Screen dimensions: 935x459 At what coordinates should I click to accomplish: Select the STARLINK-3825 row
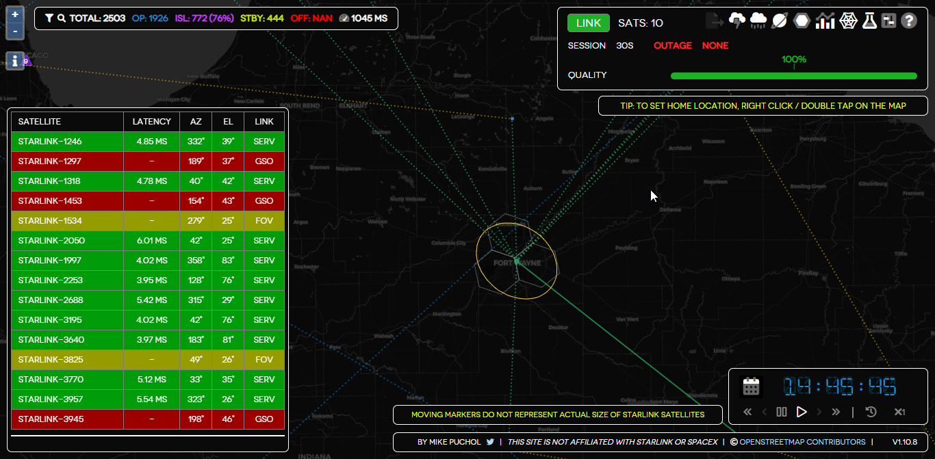click(x=148, y=360)
